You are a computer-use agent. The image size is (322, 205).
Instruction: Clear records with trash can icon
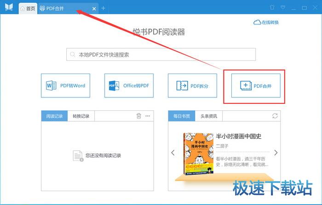(139, 116)
